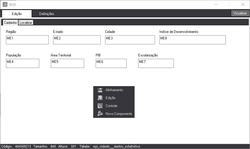Select the Escolarização input field
The width and height of the screenshot is (250, 149).
tap(156, 63)
